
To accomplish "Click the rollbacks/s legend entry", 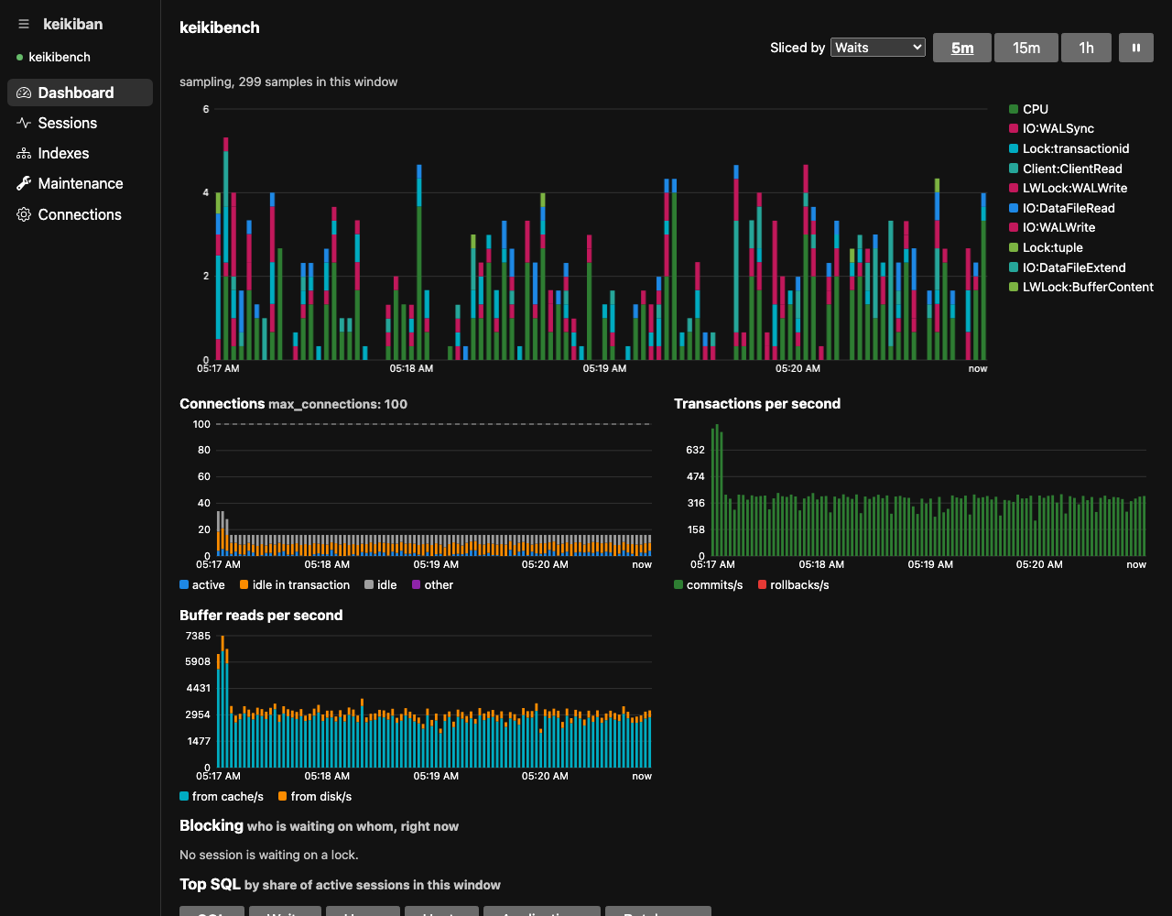I will 793,584.
